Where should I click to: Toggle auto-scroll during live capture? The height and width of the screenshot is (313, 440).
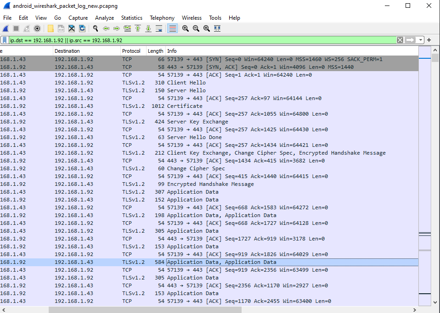click(x=159, y=28)
